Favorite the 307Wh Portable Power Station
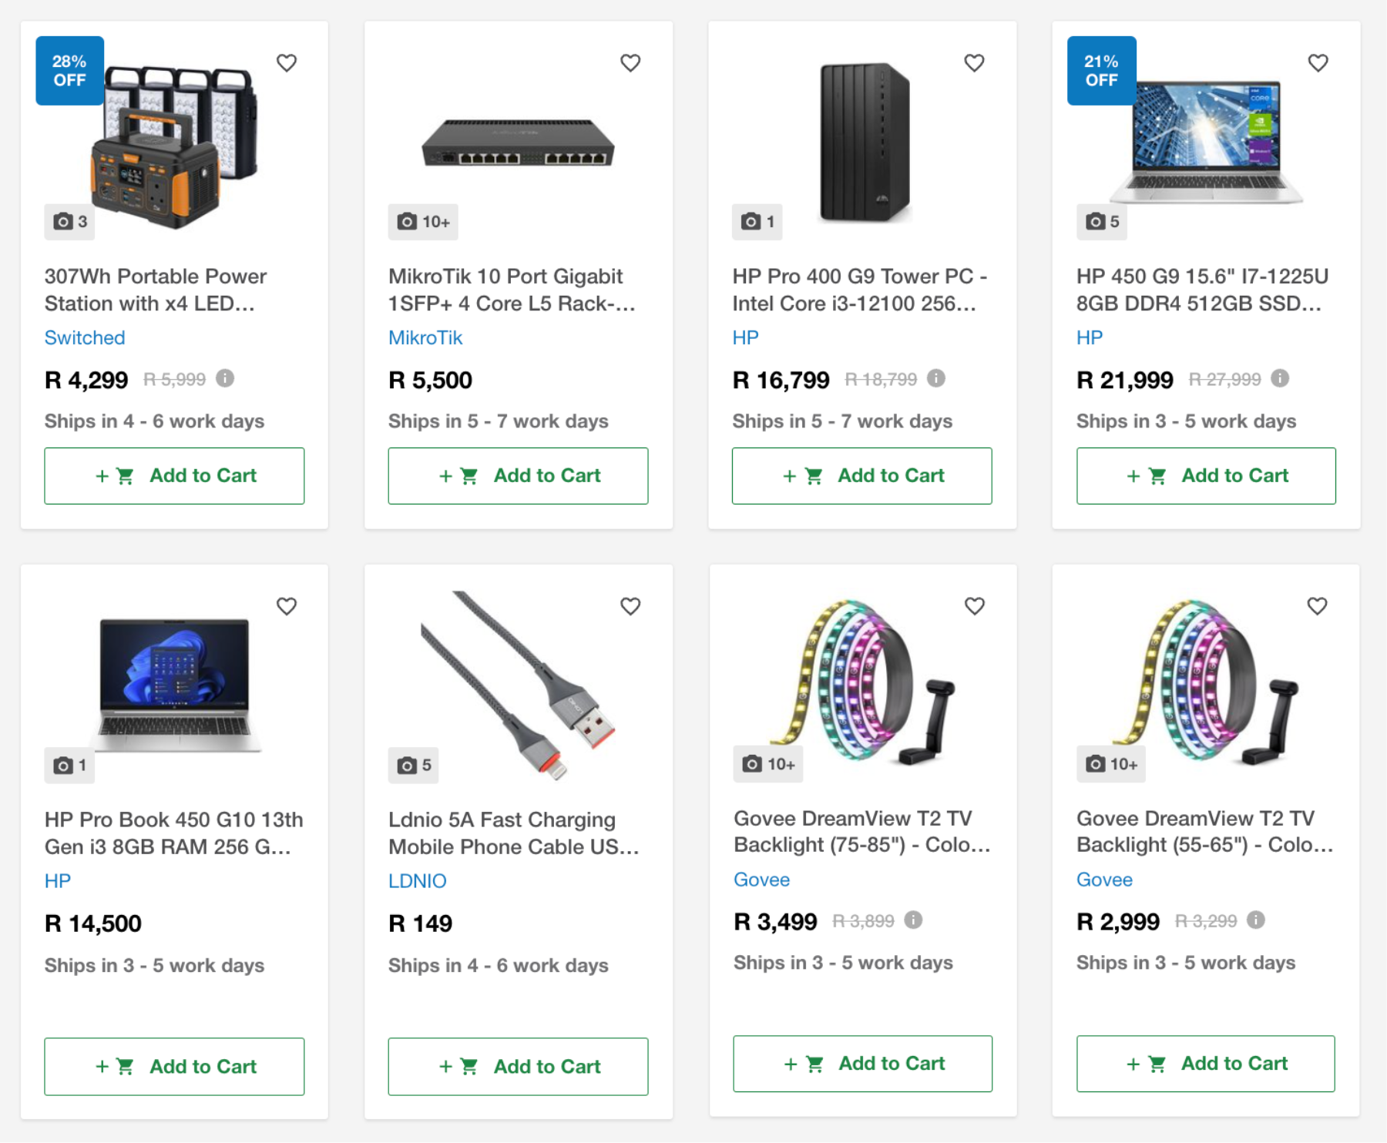 (287, 63)
